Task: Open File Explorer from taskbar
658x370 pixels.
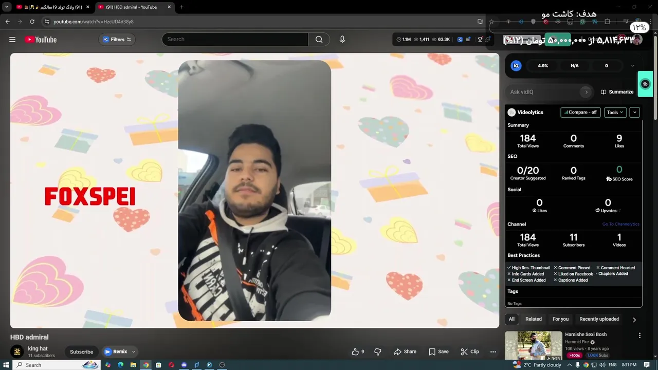Action: click(x=133, y=365)
